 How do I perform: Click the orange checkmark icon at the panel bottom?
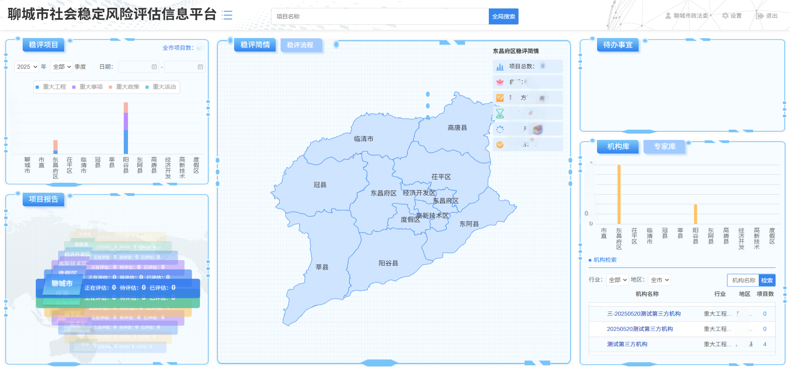[x=500, y=144]
